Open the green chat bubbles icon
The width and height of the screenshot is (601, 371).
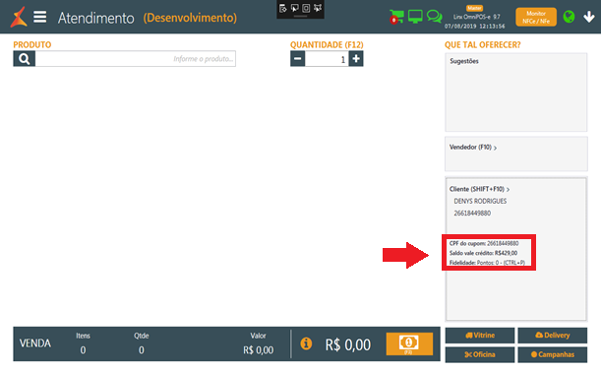[x=434, y=17]
